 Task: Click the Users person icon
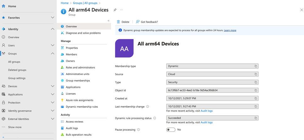(x=3, y=45)
